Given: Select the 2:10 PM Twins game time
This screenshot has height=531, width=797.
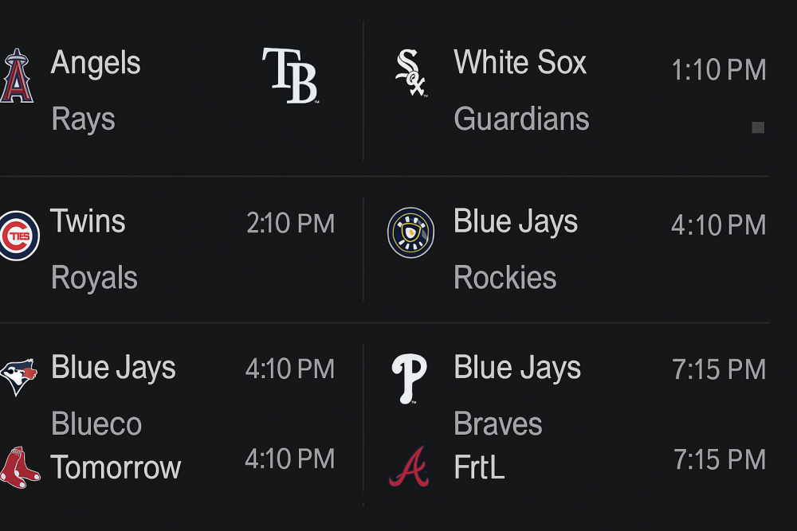Looking at the screenshot, I should pyautogui.click(x=289, y=224).
